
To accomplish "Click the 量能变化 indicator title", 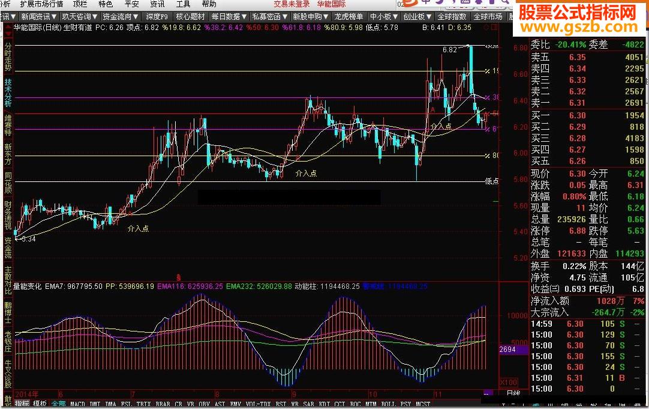I will (x=28, y=286).
